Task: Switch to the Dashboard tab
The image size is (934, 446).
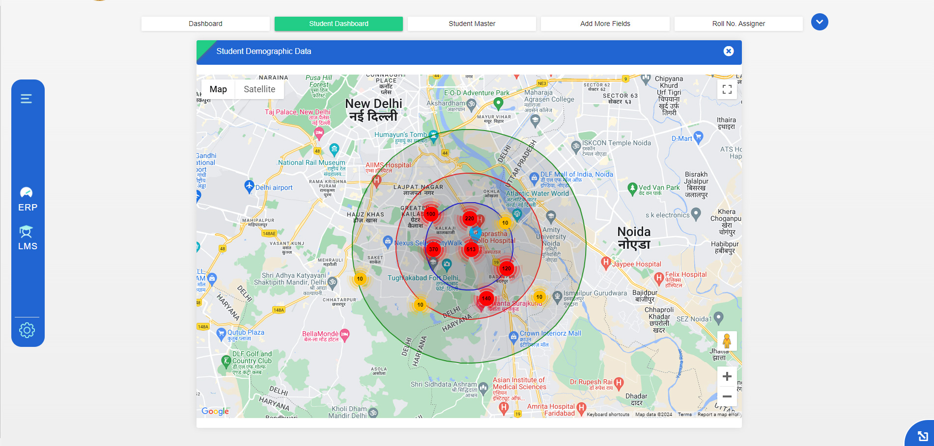Action: click(205, 24)
